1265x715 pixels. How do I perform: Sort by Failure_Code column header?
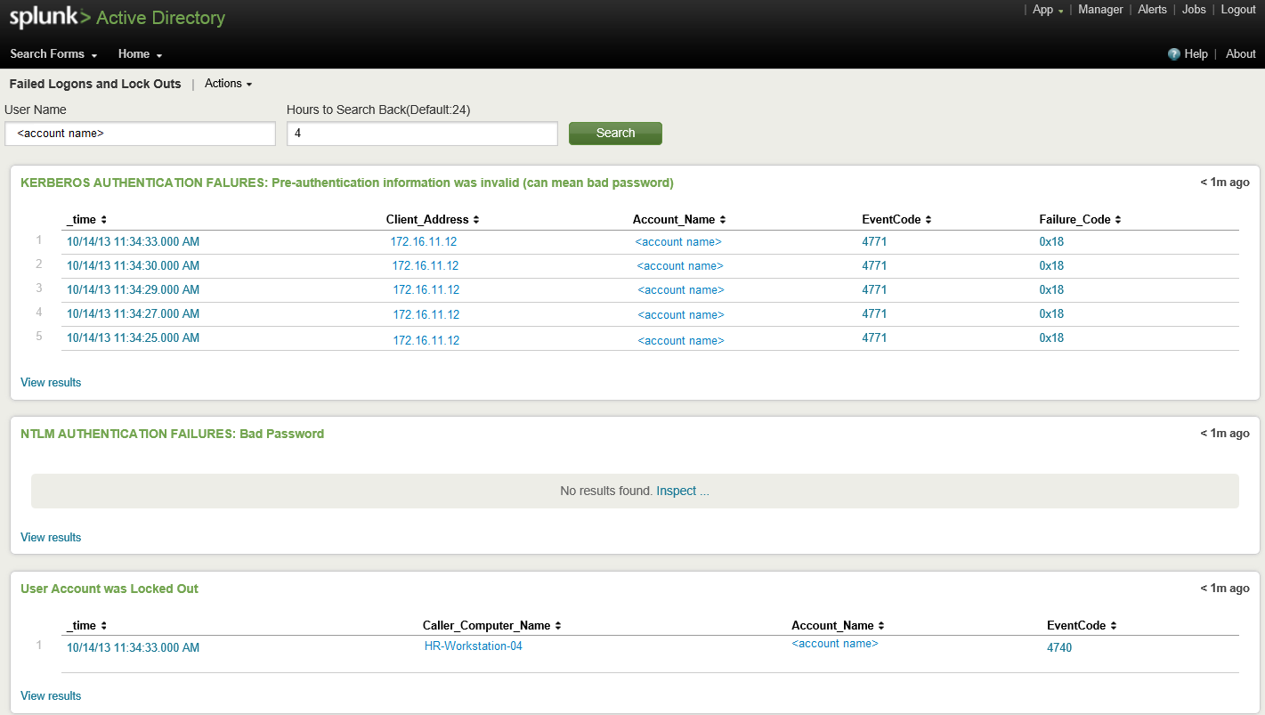click(1079, 219)
